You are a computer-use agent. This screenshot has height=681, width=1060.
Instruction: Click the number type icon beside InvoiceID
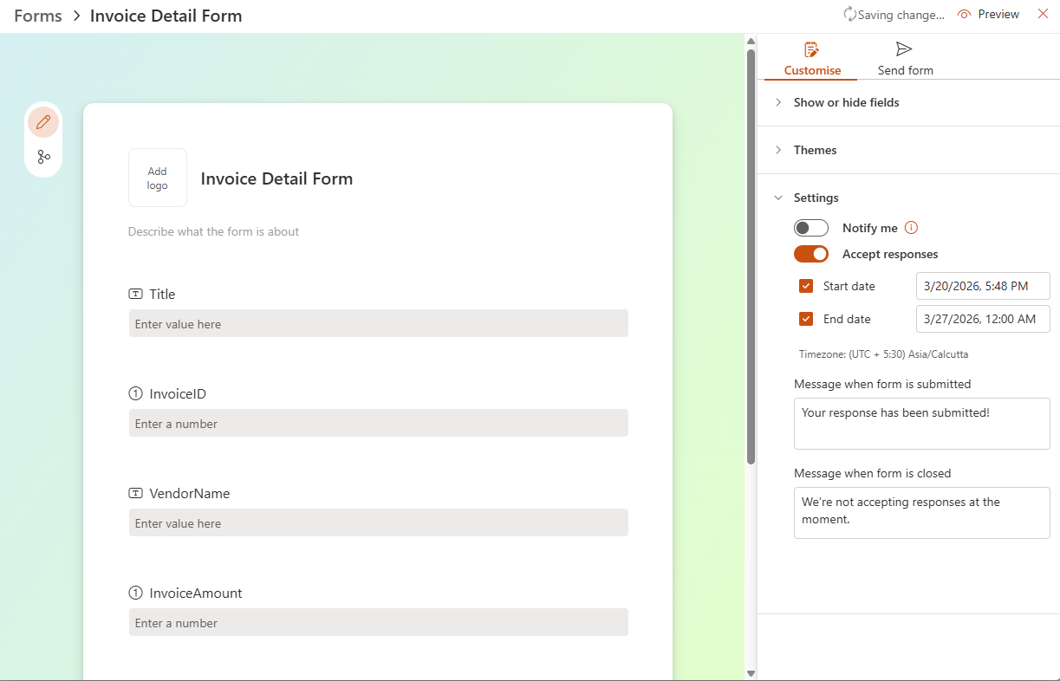tap(135, 394)
